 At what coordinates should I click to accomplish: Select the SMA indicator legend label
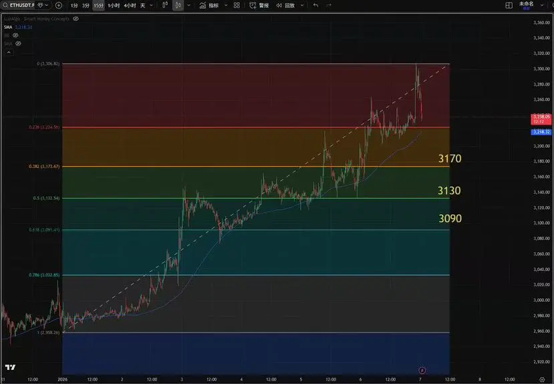click(8, 27)
